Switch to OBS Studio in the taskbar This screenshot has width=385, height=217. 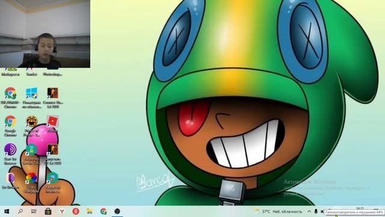coord(117,212)
